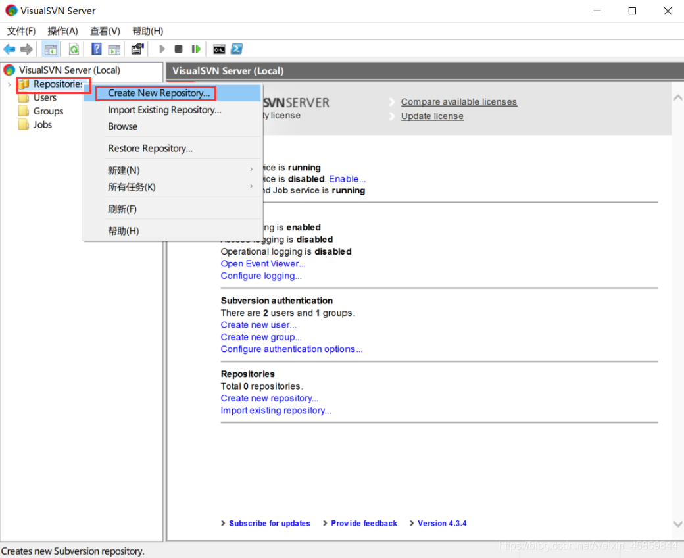Click the Subscribe for updates link

click(270, 524)
